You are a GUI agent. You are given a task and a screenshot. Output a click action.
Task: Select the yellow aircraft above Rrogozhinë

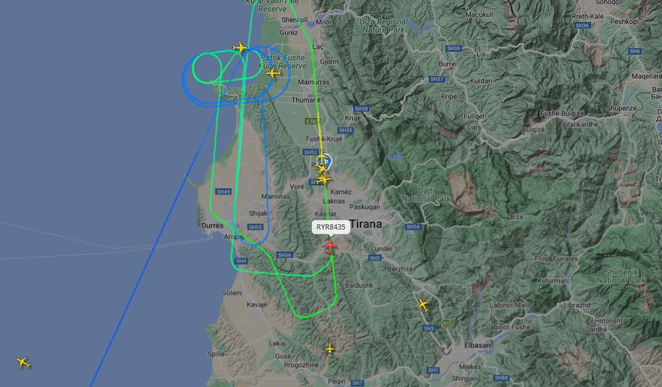coord(330,349)
